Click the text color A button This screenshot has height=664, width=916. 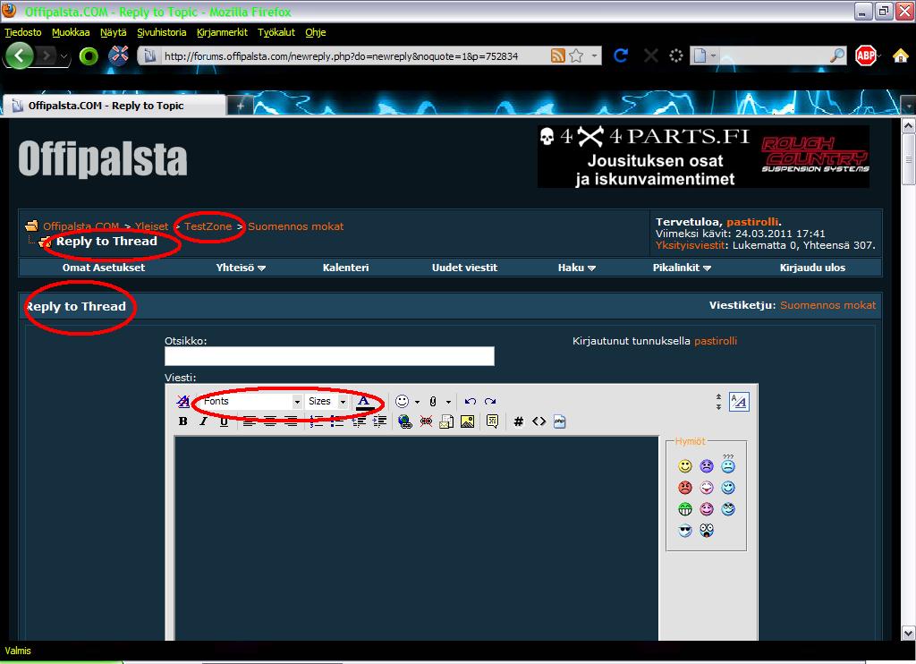coord(363,402)
